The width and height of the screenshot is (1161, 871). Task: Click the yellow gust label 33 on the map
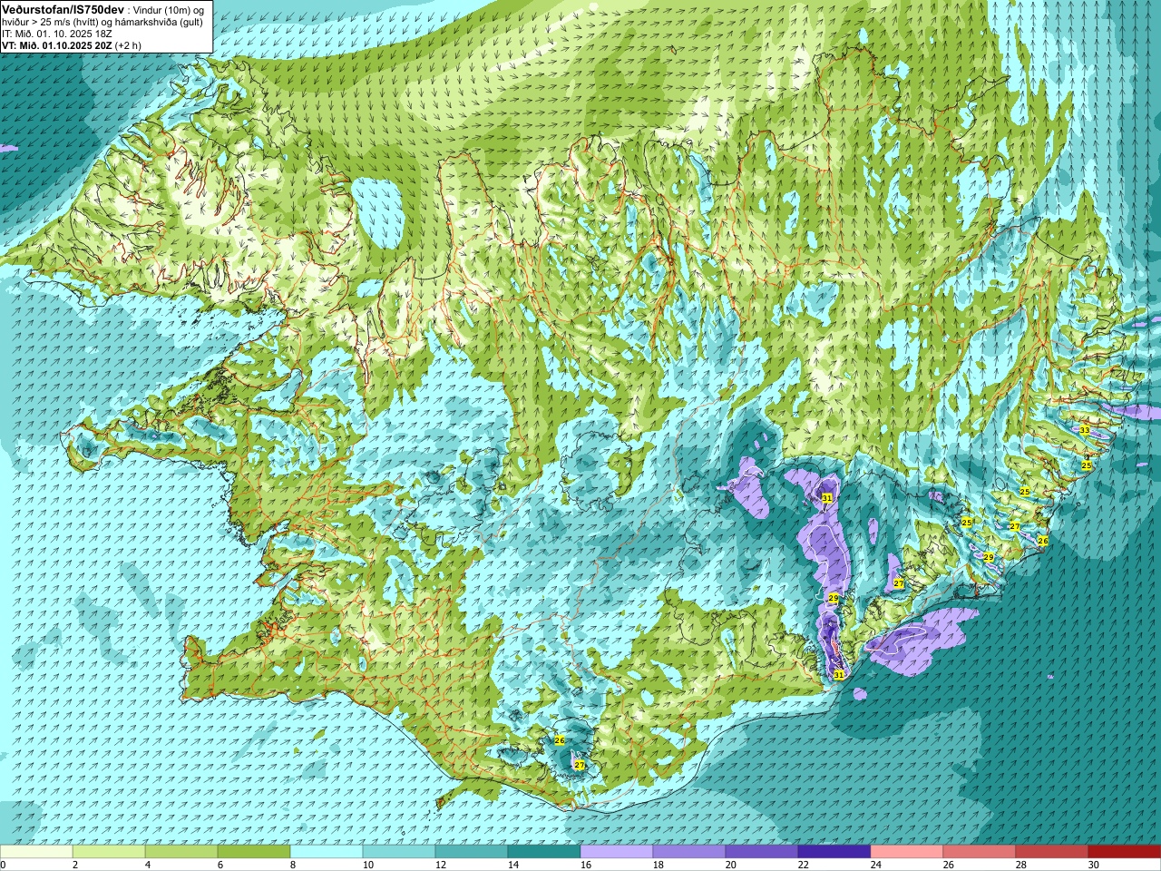(1085, 430)
